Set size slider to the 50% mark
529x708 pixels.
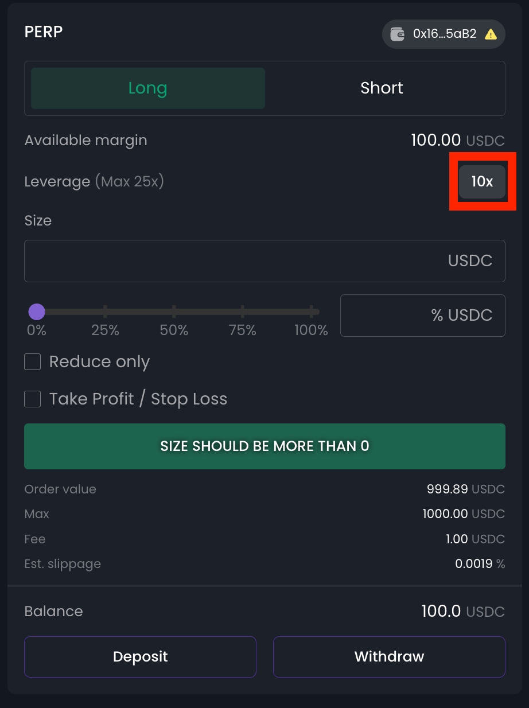pos(174,312)
